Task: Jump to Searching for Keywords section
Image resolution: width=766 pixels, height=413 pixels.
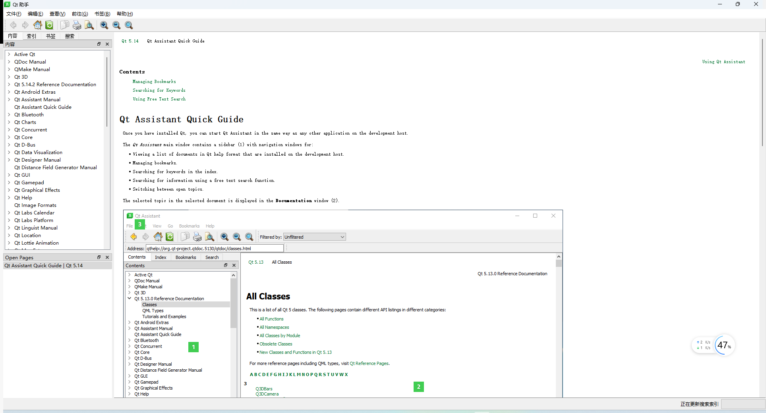Action: pyautogui.click(x=159, y=91)
